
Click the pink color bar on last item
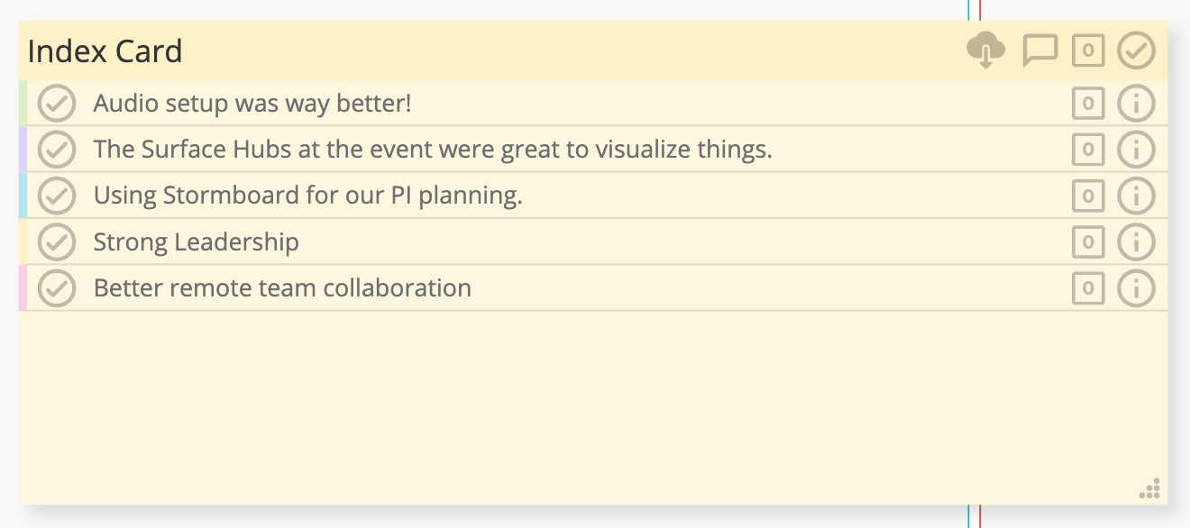23,288
